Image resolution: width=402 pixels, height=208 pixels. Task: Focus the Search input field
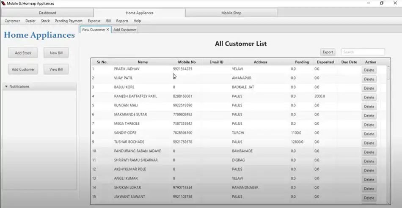coord(363,52)
